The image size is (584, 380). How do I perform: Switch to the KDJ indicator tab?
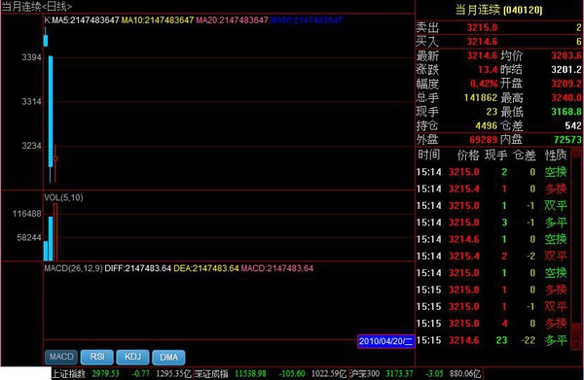[133, 357]
